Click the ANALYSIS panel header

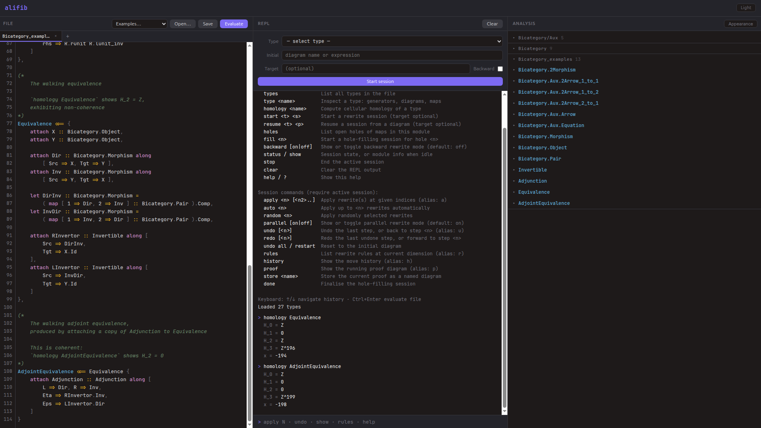[524, 24]
